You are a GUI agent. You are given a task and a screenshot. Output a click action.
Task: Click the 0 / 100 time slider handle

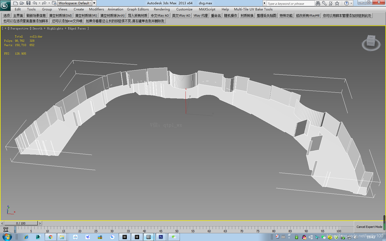pos(21,223)
